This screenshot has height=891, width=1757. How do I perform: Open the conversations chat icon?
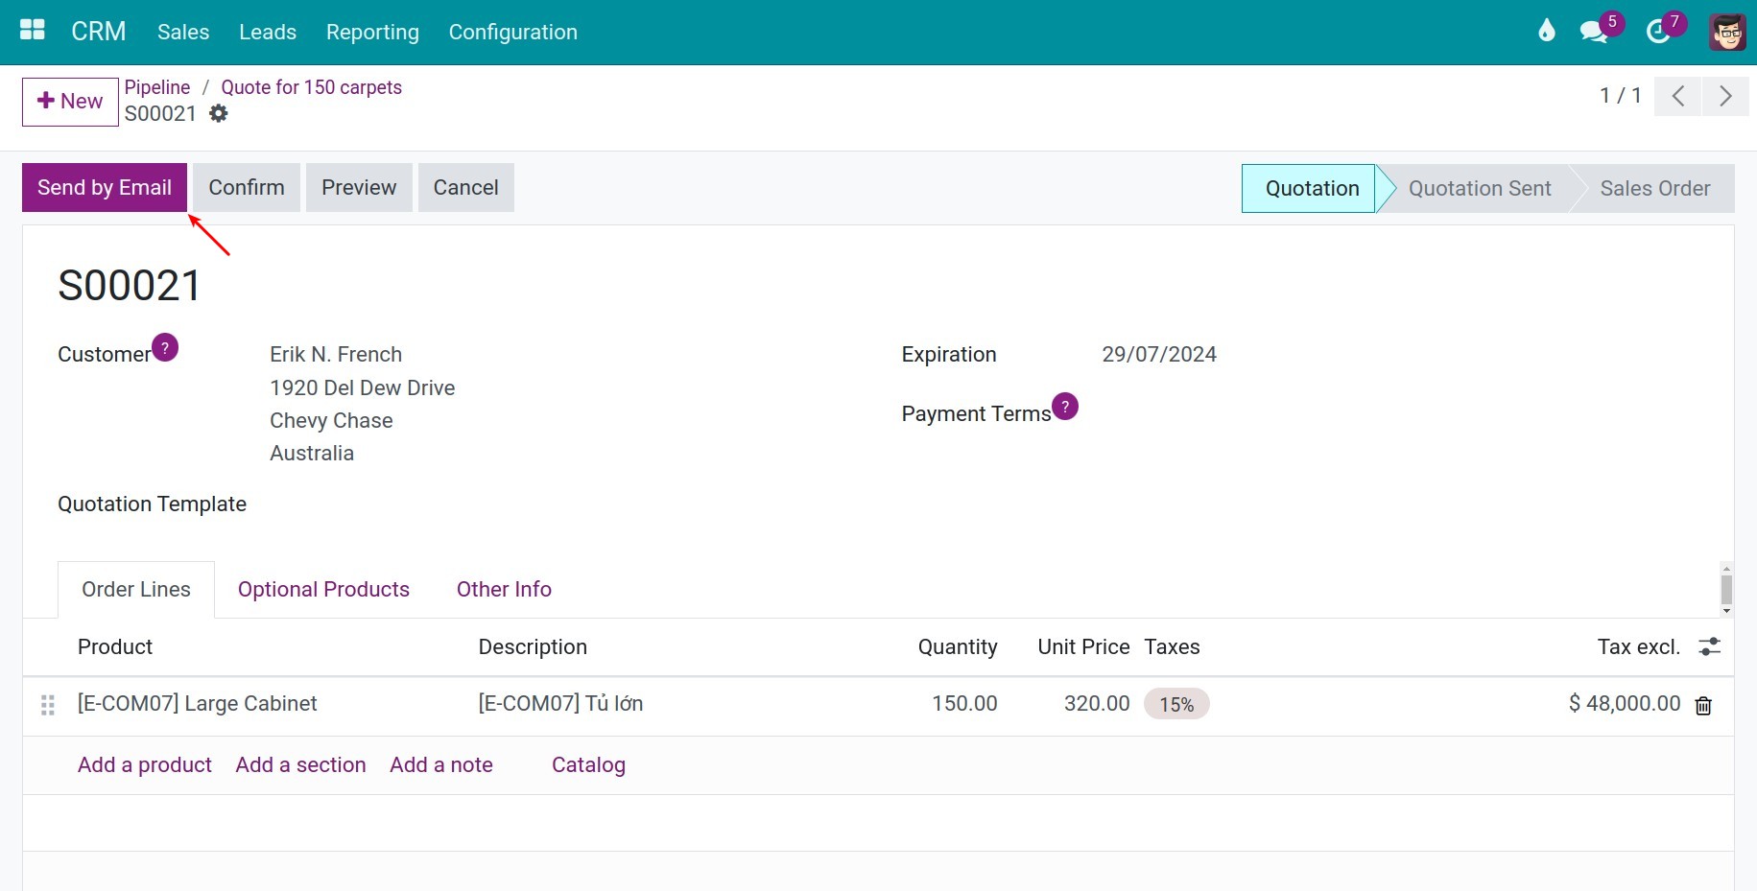click(1594, 32)
